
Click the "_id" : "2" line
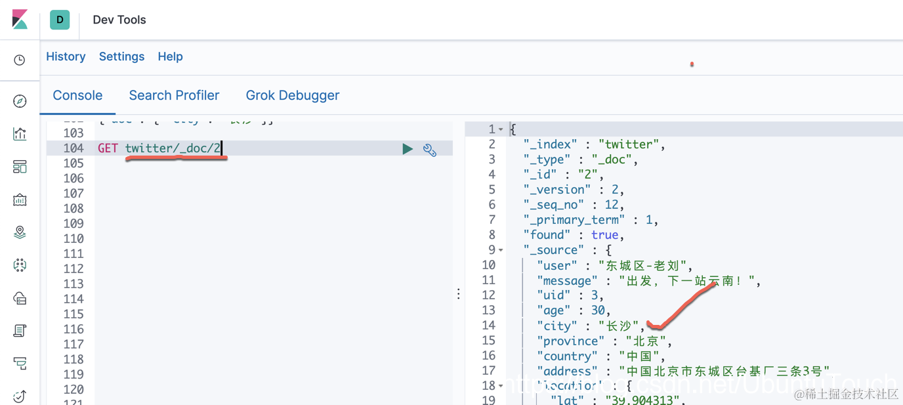[563, 175]
